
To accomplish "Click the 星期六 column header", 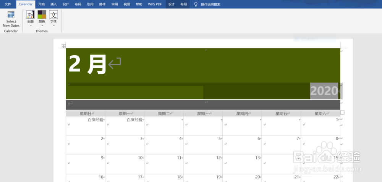I will (x=320, y=113).
